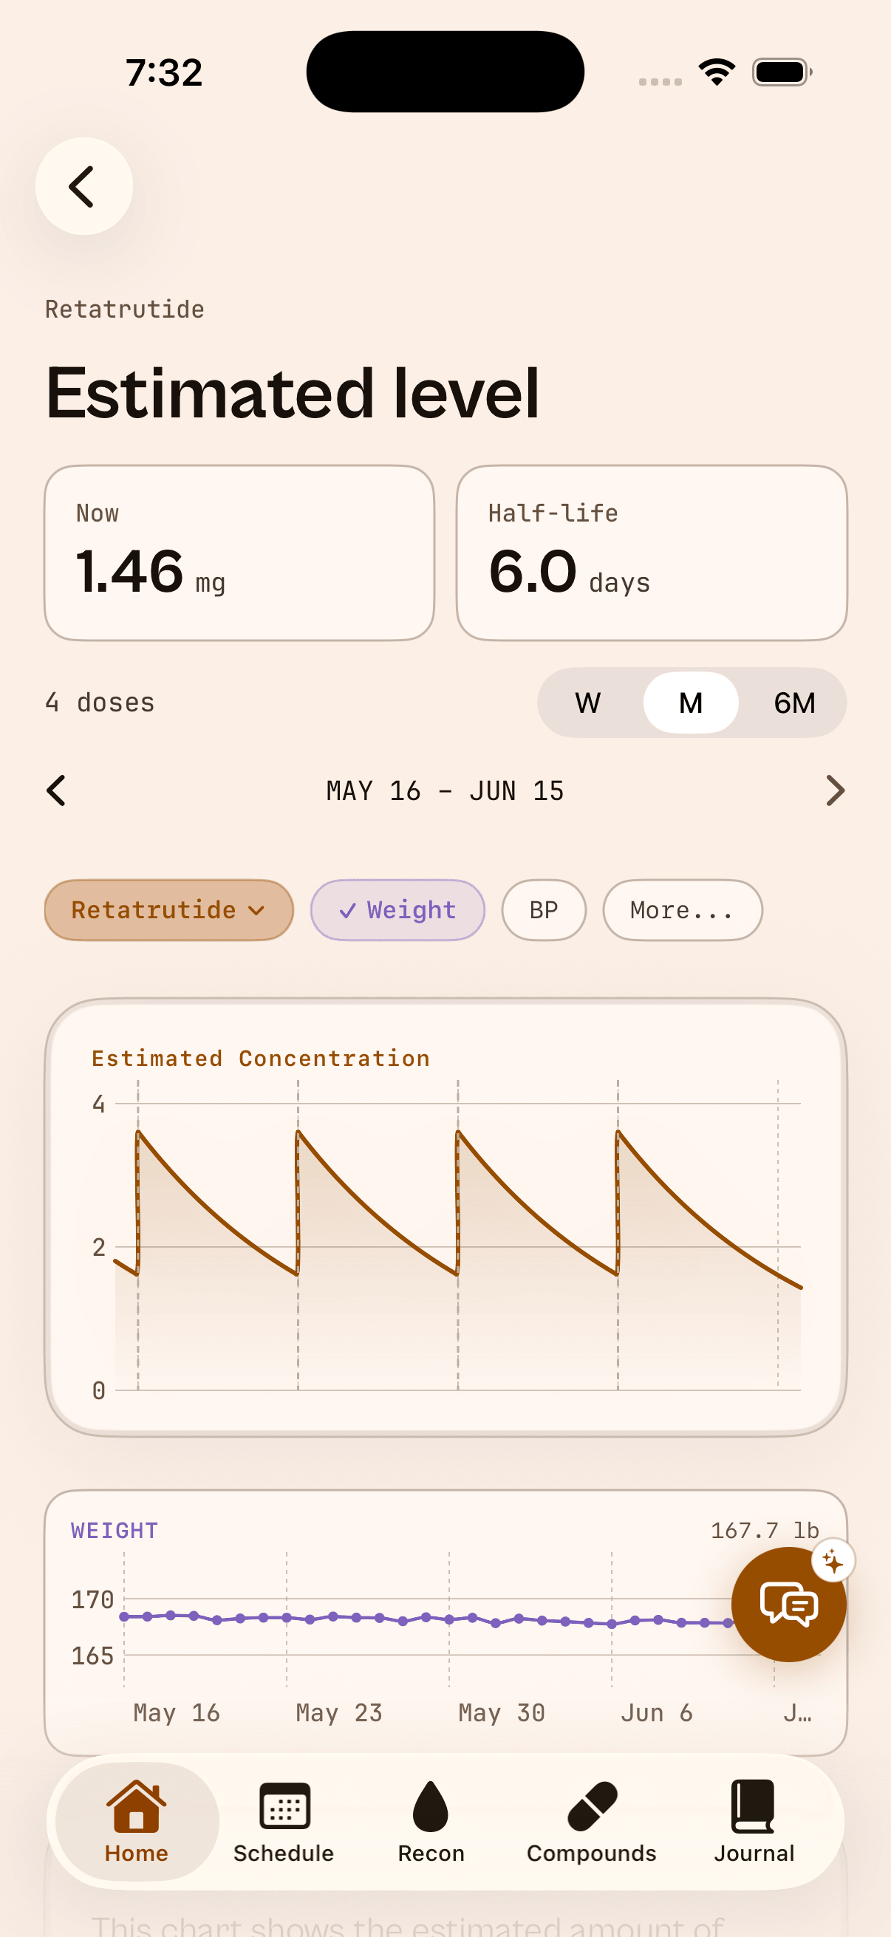Tap the Home house icon
891x1937 pixels.
tap(136, 1806)
